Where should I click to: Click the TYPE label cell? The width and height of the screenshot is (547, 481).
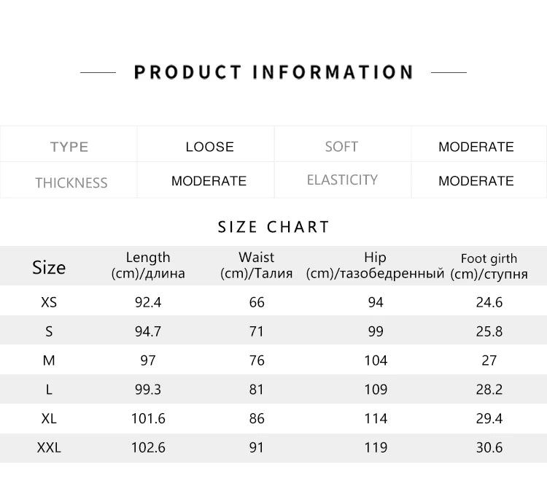(x=69, y=147)
